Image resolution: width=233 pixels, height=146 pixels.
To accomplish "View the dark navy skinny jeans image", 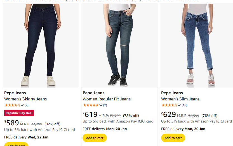I will click(41, 45).
